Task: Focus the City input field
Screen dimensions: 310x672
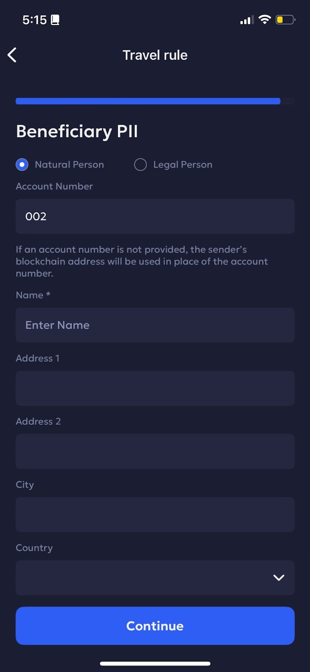Action: (x=155, y=514)
